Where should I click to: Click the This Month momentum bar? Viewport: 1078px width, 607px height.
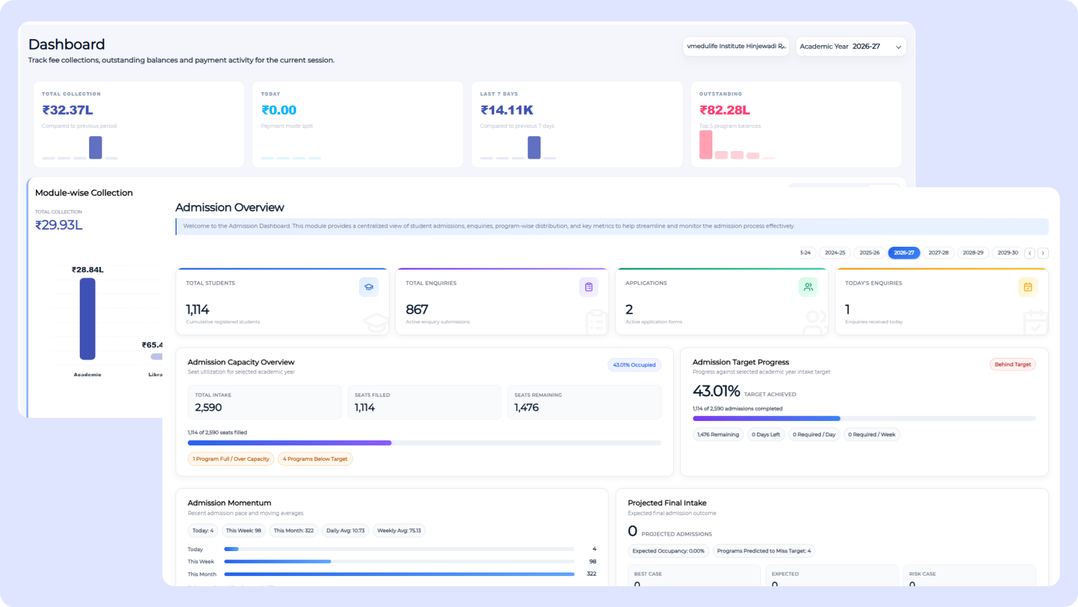tap(399, 574)
